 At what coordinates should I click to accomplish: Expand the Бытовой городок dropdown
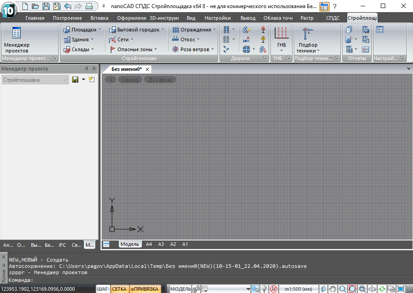[163, 30]
